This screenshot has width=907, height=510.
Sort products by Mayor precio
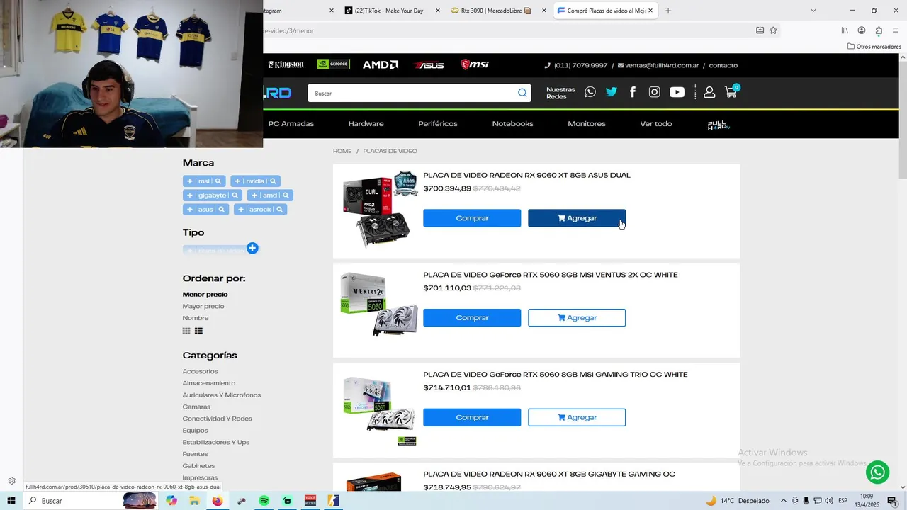point(203,307)
